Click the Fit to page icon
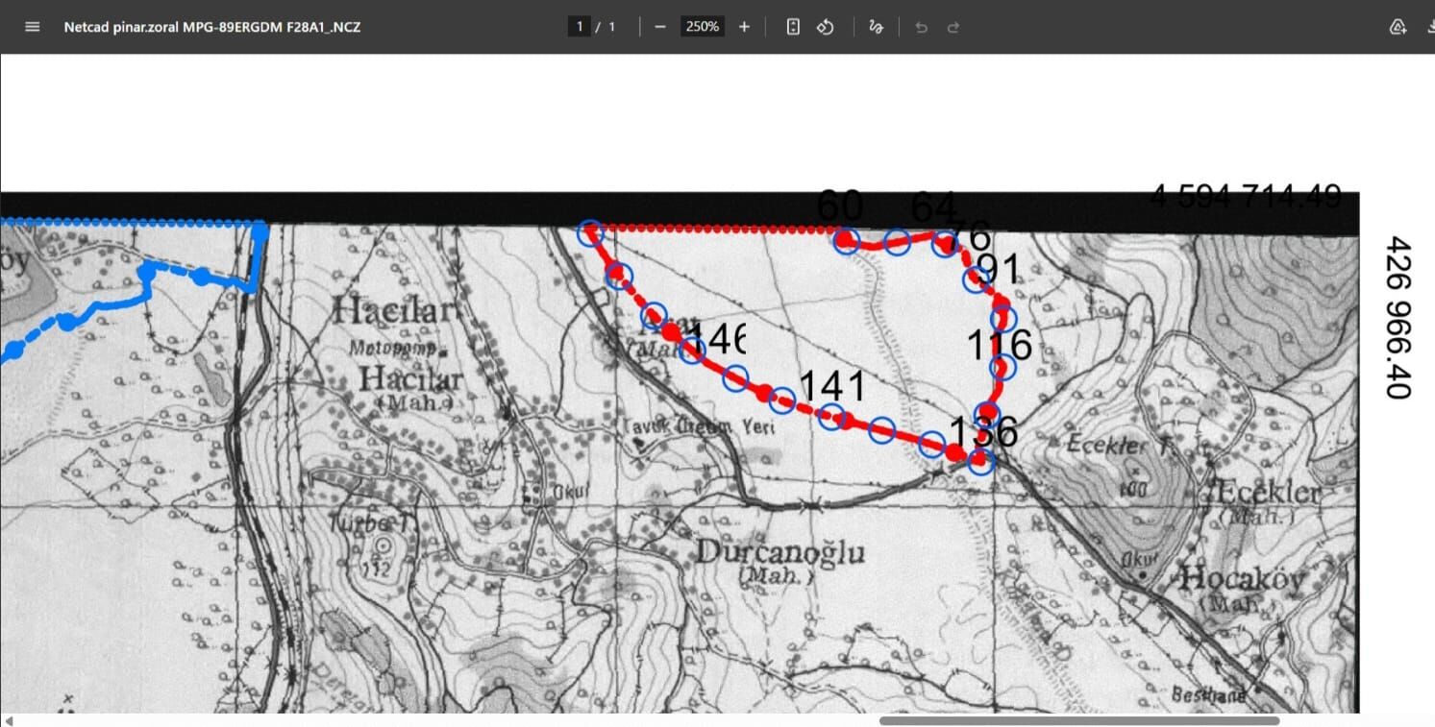The width and height of the screenshot is (1435, 727). (x=793, y=27)
